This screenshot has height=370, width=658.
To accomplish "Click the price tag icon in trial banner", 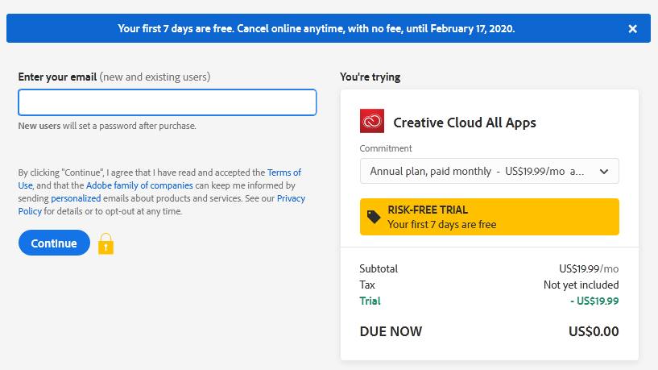I will [374, 217].
